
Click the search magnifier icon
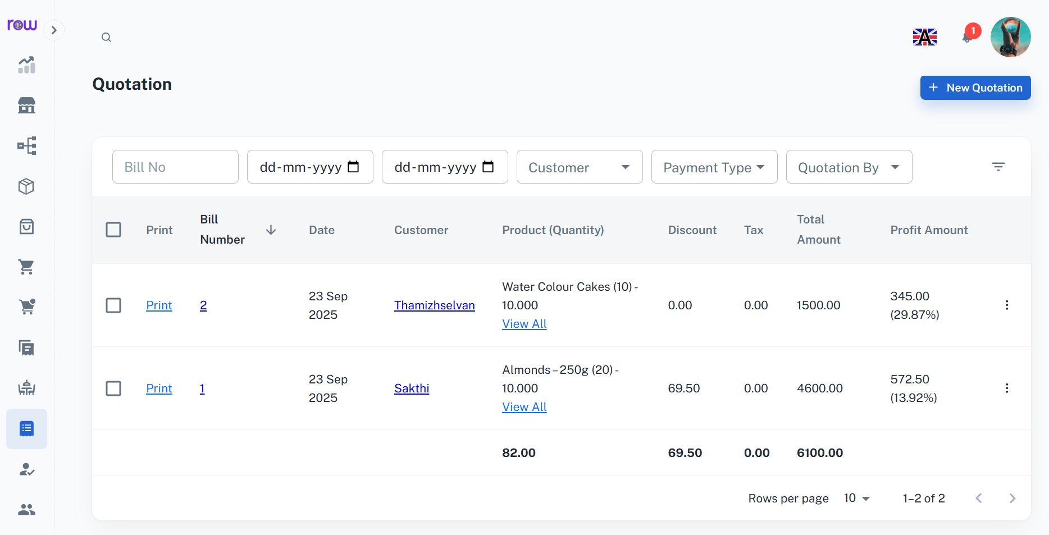pos(106,38)
